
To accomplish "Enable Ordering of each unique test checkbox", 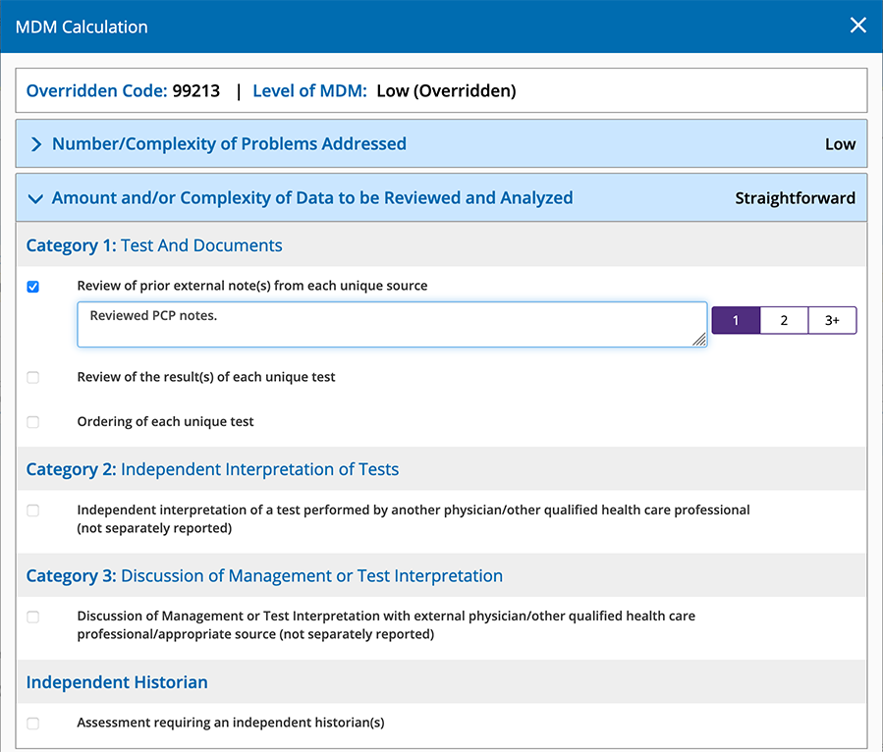I will pyautogui.click(x=33, y=422).
